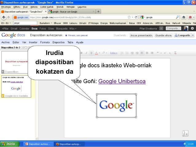Go back with the Firefox back arrow

coord(4,17)
